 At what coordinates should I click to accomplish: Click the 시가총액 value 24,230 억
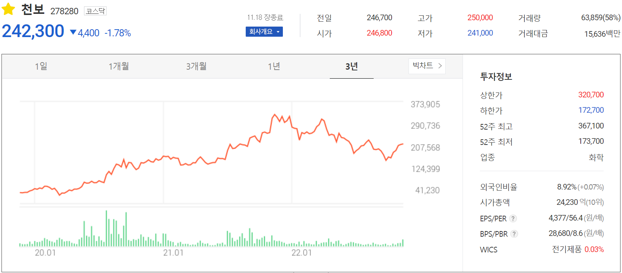pos(571,202)
